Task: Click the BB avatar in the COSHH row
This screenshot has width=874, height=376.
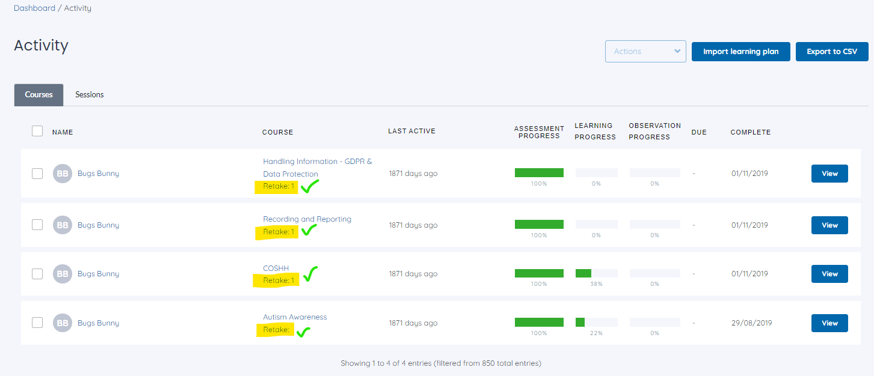Action: 63,274
